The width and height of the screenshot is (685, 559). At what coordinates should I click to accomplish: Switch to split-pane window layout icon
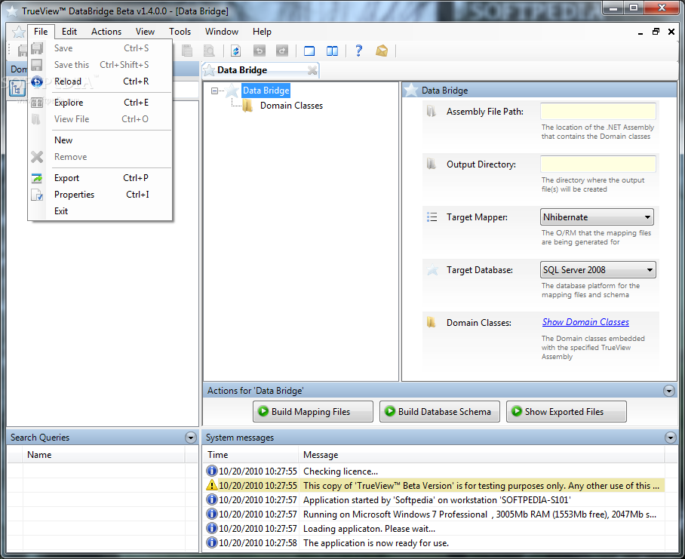click(x=332, y=51)
